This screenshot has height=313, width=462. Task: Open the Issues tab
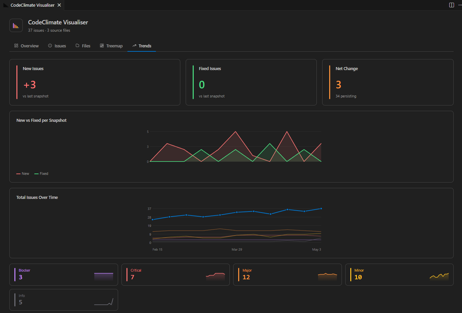(57, 46)
